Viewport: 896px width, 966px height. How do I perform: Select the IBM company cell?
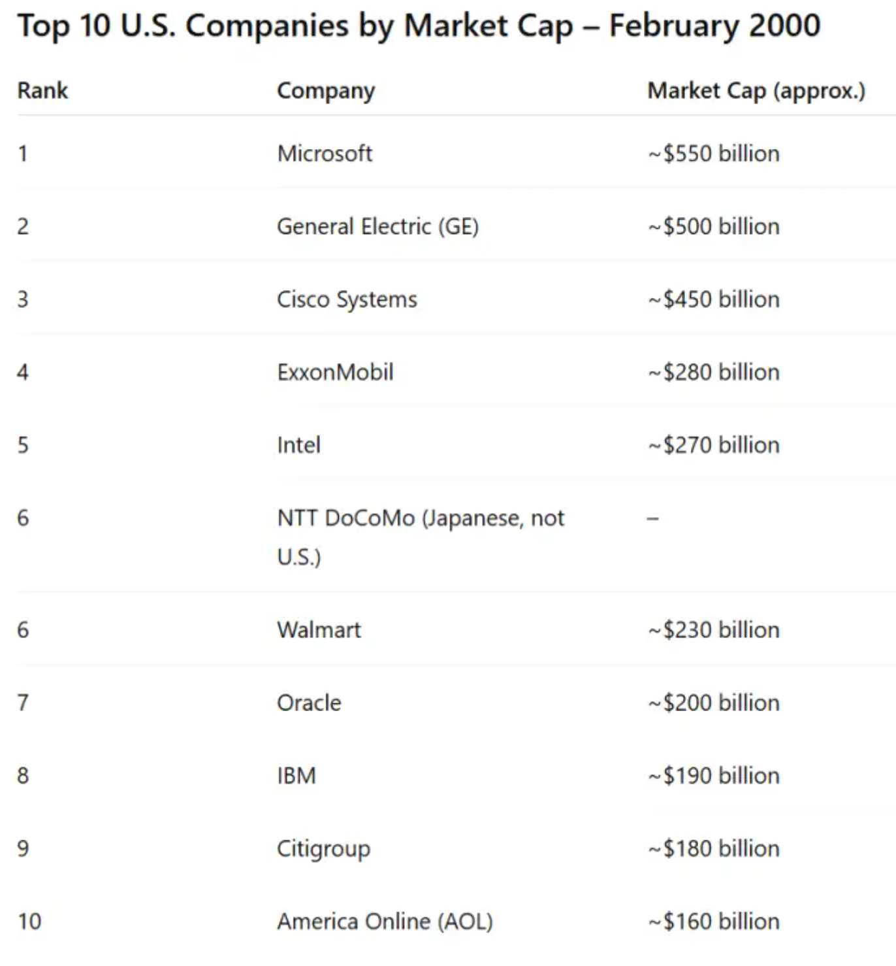(296, 776)
